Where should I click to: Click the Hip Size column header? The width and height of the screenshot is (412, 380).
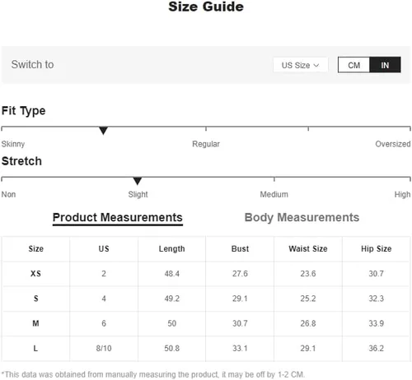(376, 248)
